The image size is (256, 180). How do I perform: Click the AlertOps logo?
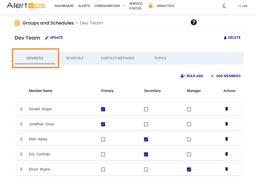point(26,6)
